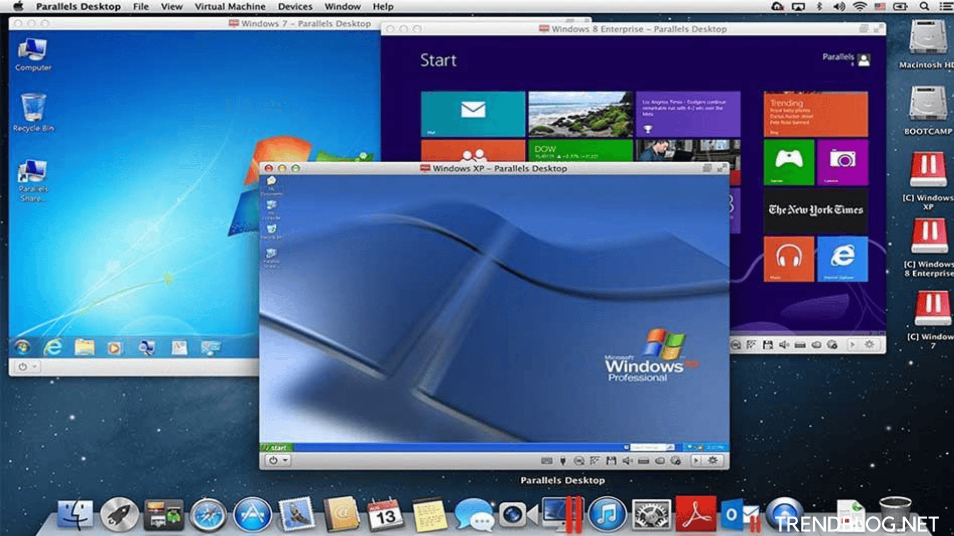The width and height of the screenshot is (954, 536).
Task: Click the Windows 7 Start orb
Action: click(x=22, y=347)
